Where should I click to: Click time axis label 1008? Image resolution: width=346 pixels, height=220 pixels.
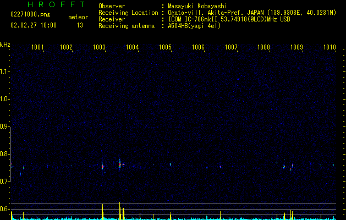click(x=264, y=47)
